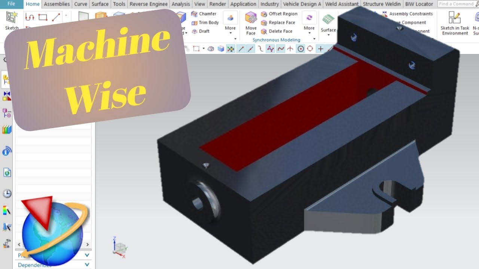This screenshot has height=269, width=479.
Task: Select the Sketch tool in the ribbon
Action: (x=12, y=21)
